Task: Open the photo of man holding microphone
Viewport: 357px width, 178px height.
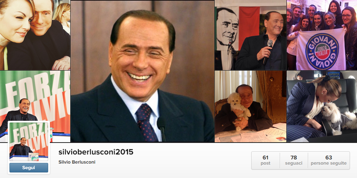Action: click(251, 35)
